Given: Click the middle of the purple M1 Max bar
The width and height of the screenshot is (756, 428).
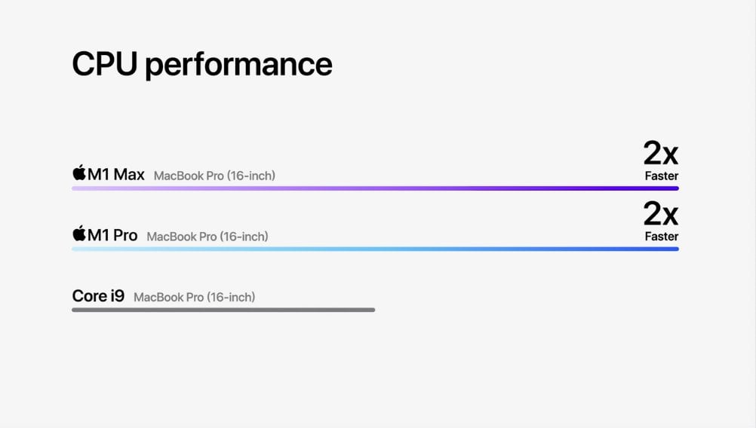Looking at the screenshot, I should (375, 188).
